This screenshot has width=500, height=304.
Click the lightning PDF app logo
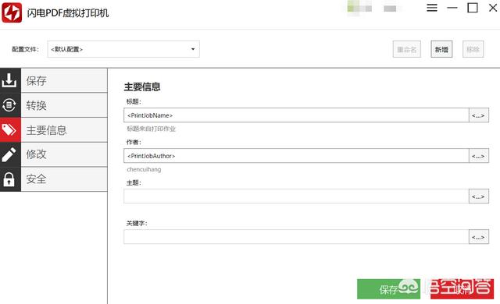coord(12,12)
